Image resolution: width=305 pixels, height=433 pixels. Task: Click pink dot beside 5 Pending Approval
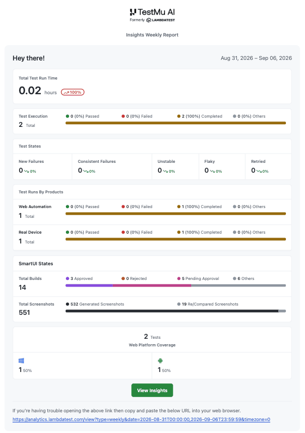179,279
